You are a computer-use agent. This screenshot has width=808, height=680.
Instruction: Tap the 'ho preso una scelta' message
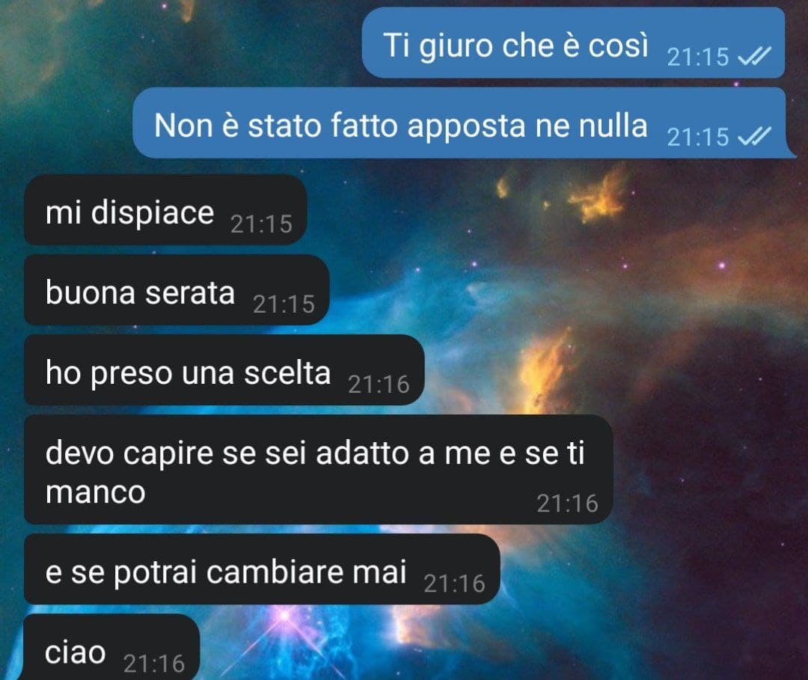[224, 370]
